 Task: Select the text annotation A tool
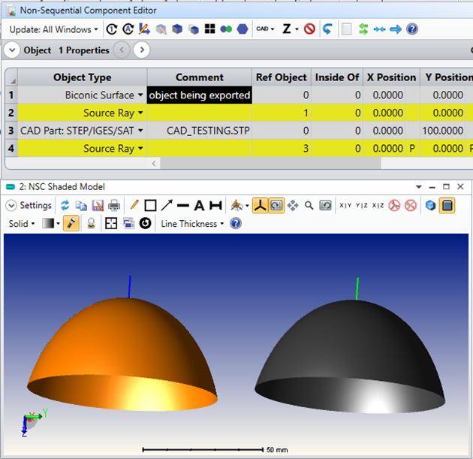click(199, 206)
